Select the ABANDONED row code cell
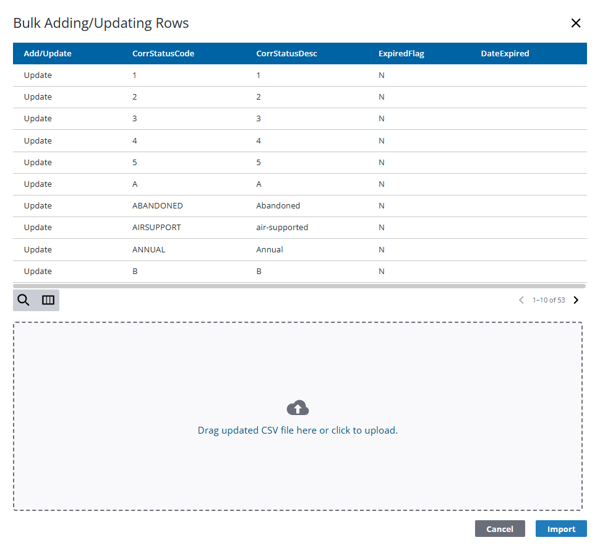Viewport: 600px width, 553px height. point(158,206)
